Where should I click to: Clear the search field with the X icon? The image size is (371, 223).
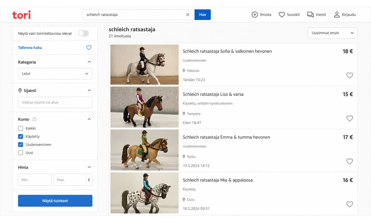coord(188,15)
